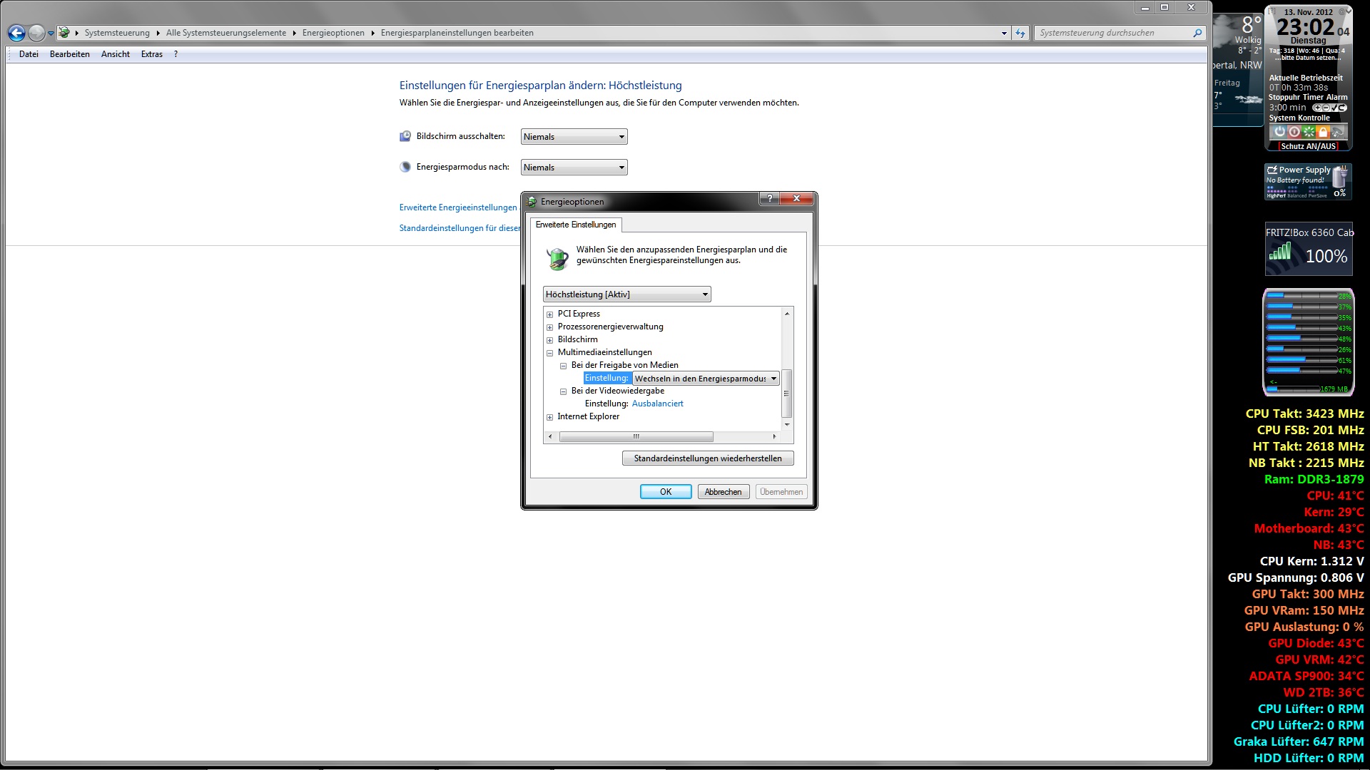Screen dimensions: 1370x770
Task: Click the blue power icon in System Kontrolle
Action: (1280, 132)
